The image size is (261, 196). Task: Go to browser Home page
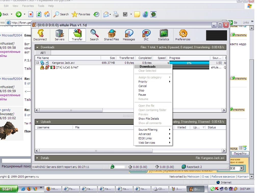point(47,14)
